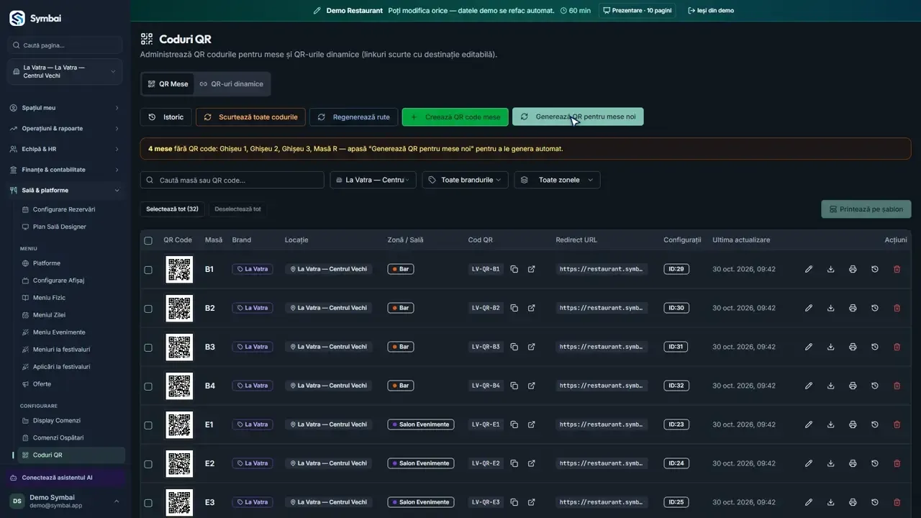Delete the QR code of table B4

coord(897,386)
